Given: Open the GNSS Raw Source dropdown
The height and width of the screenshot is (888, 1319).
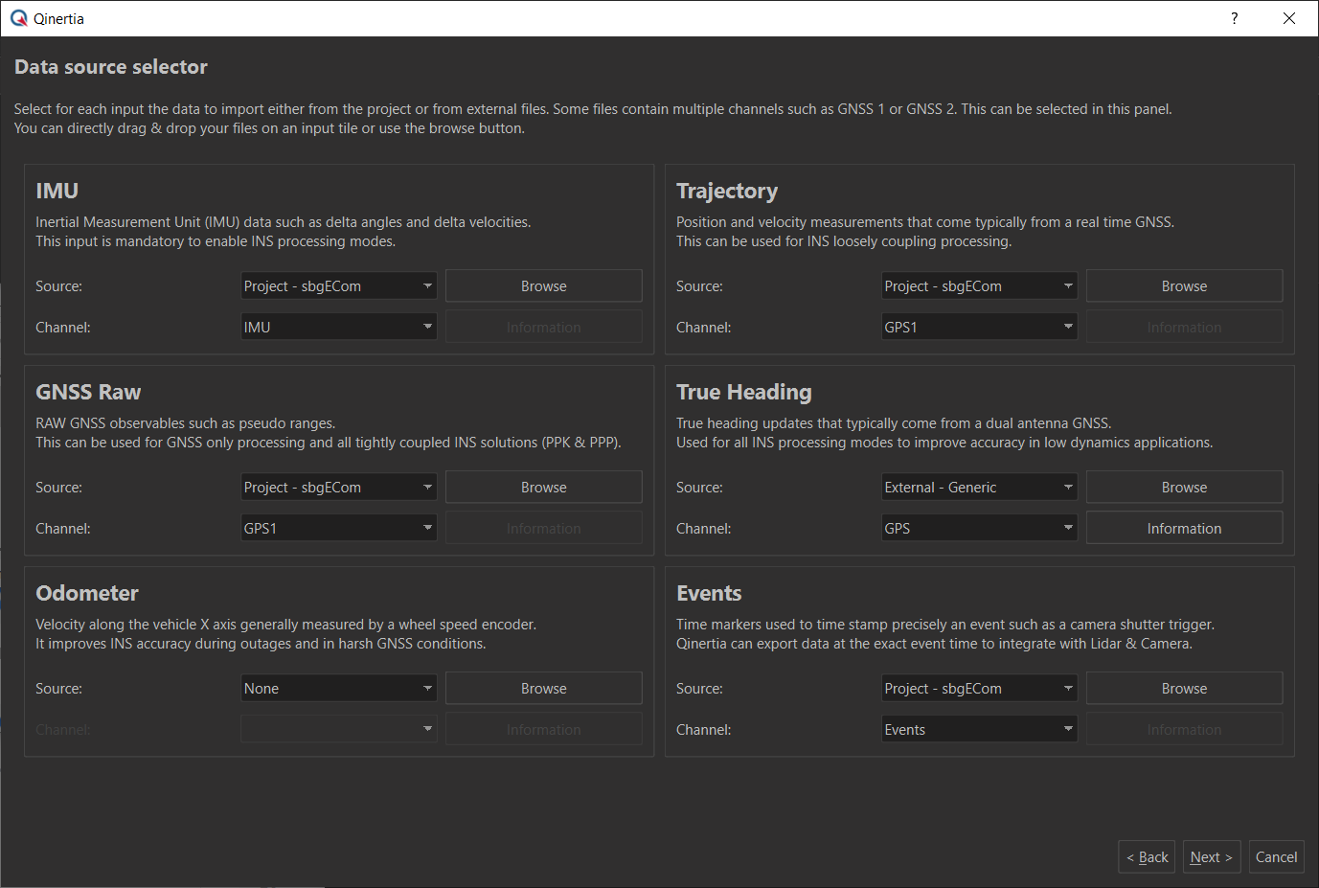Looking at the screenshot, I should point(338,488).
